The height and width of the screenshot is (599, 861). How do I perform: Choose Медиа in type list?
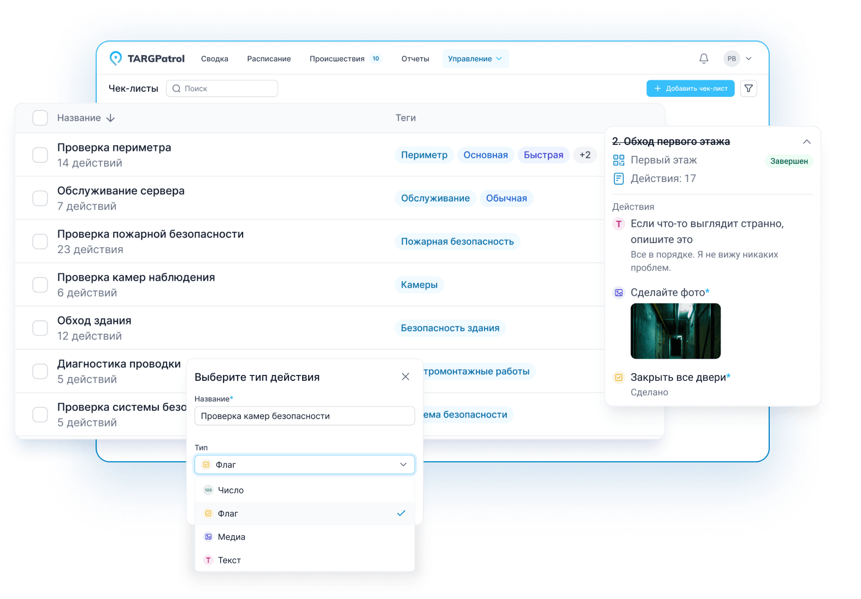(x=305, y=537)
